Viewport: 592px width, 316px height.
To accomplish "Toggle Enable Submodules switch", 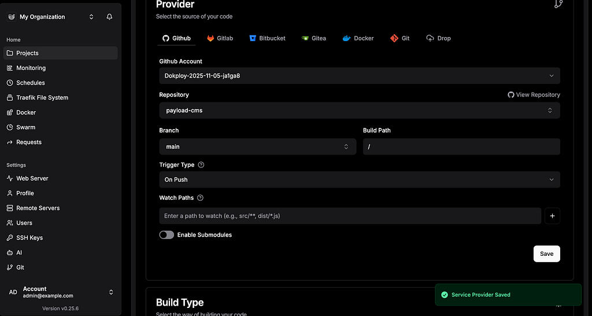I will (166, 235).
